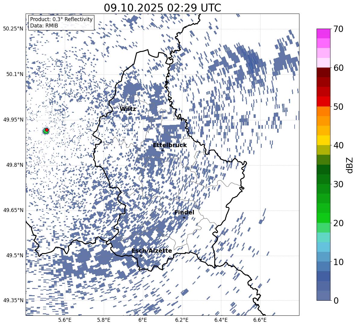Click the 49.35°N latitude label
Image resolution: width=357 pixels, height=326 pixels.
pos(13,300)
